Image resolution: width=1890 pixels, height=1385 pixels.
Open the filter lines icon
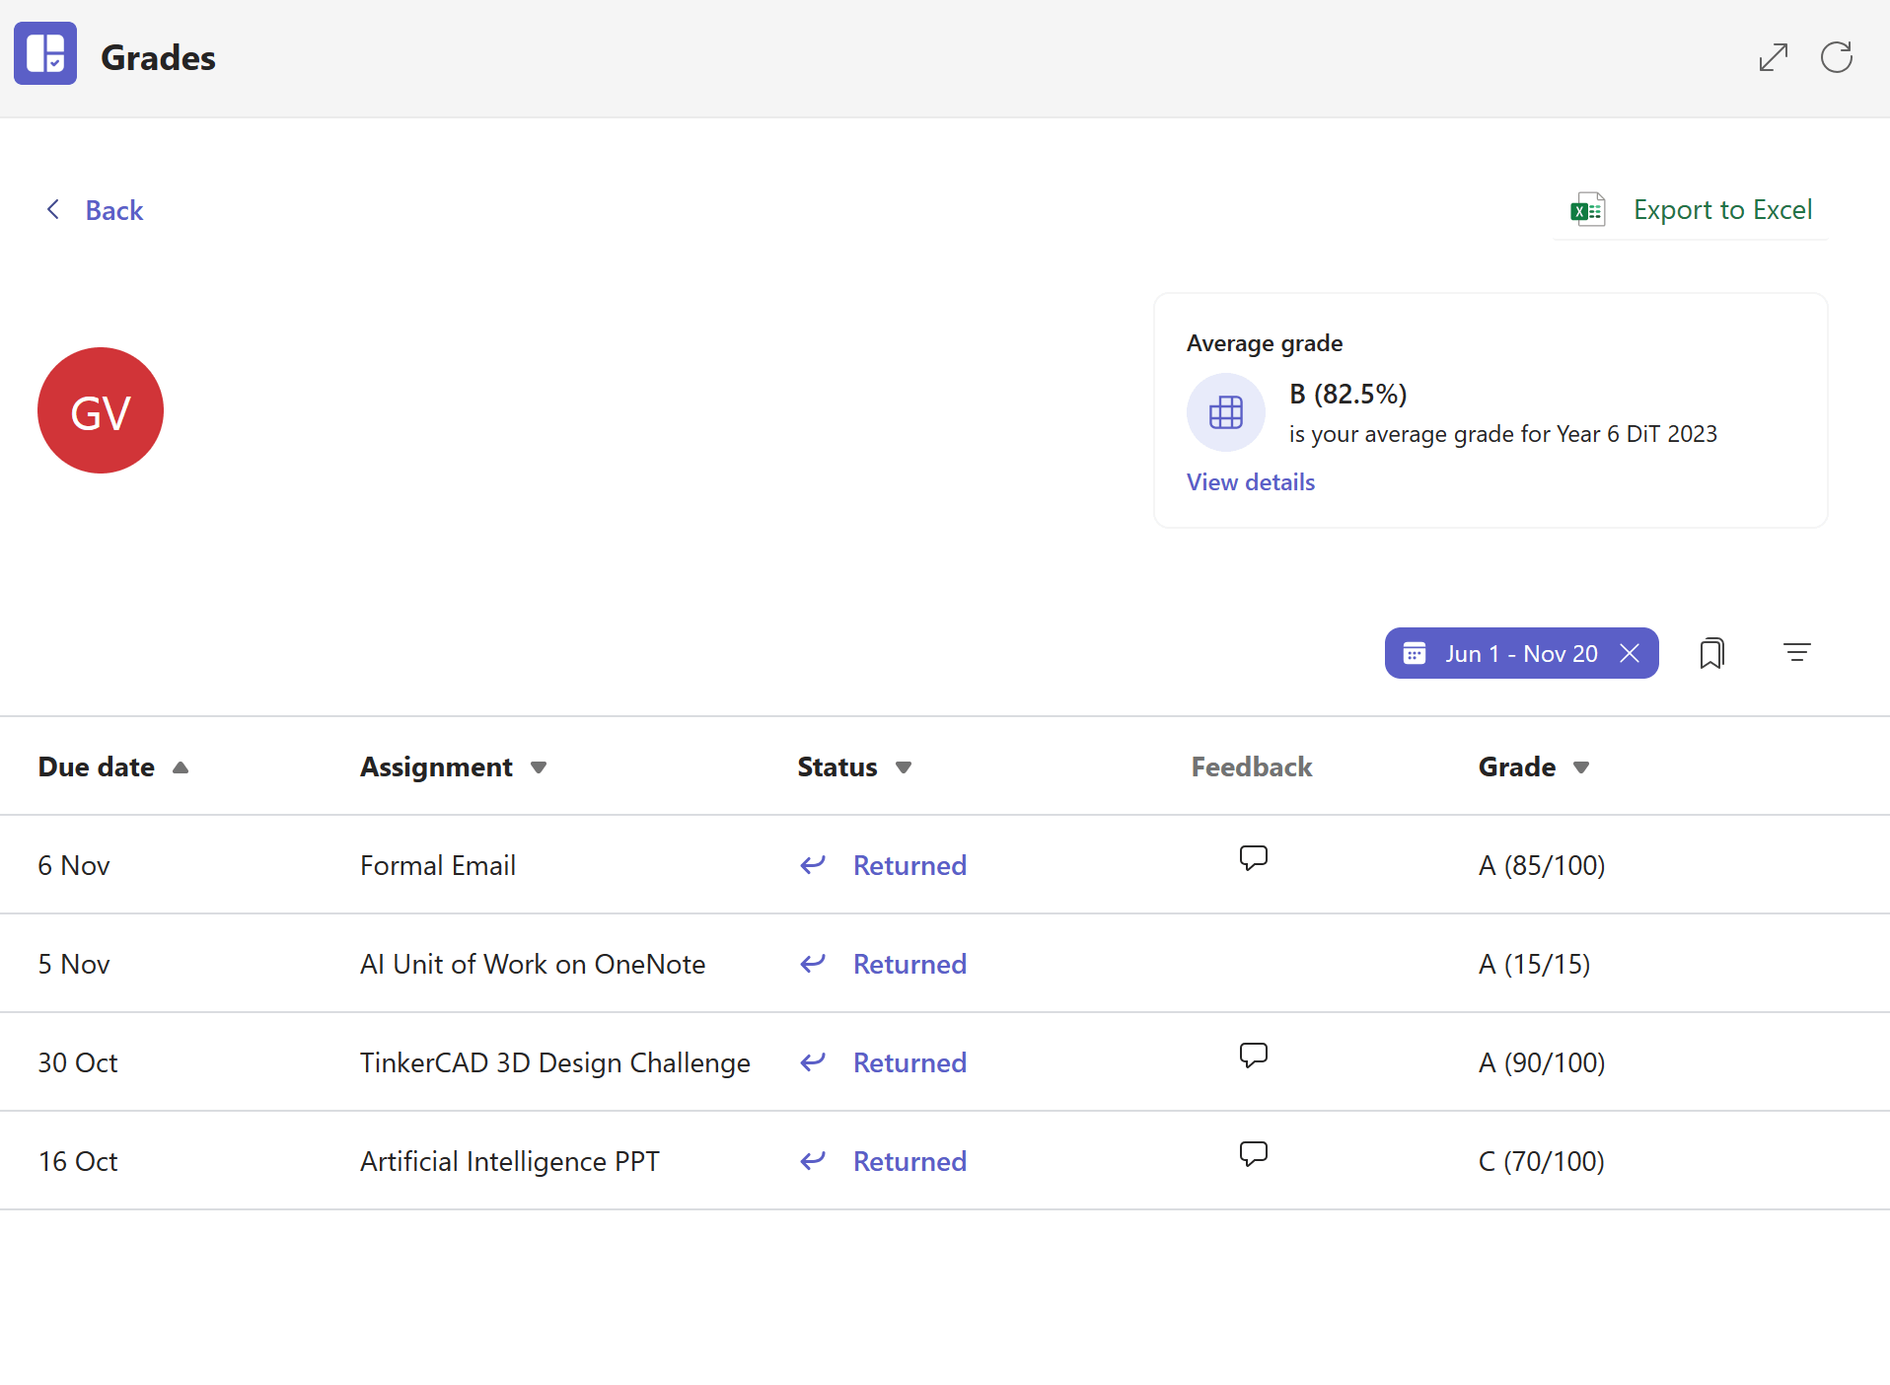(1796, 653)
